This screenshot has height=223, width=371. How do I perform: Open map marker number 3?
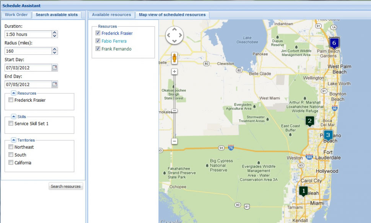[328, 136]
